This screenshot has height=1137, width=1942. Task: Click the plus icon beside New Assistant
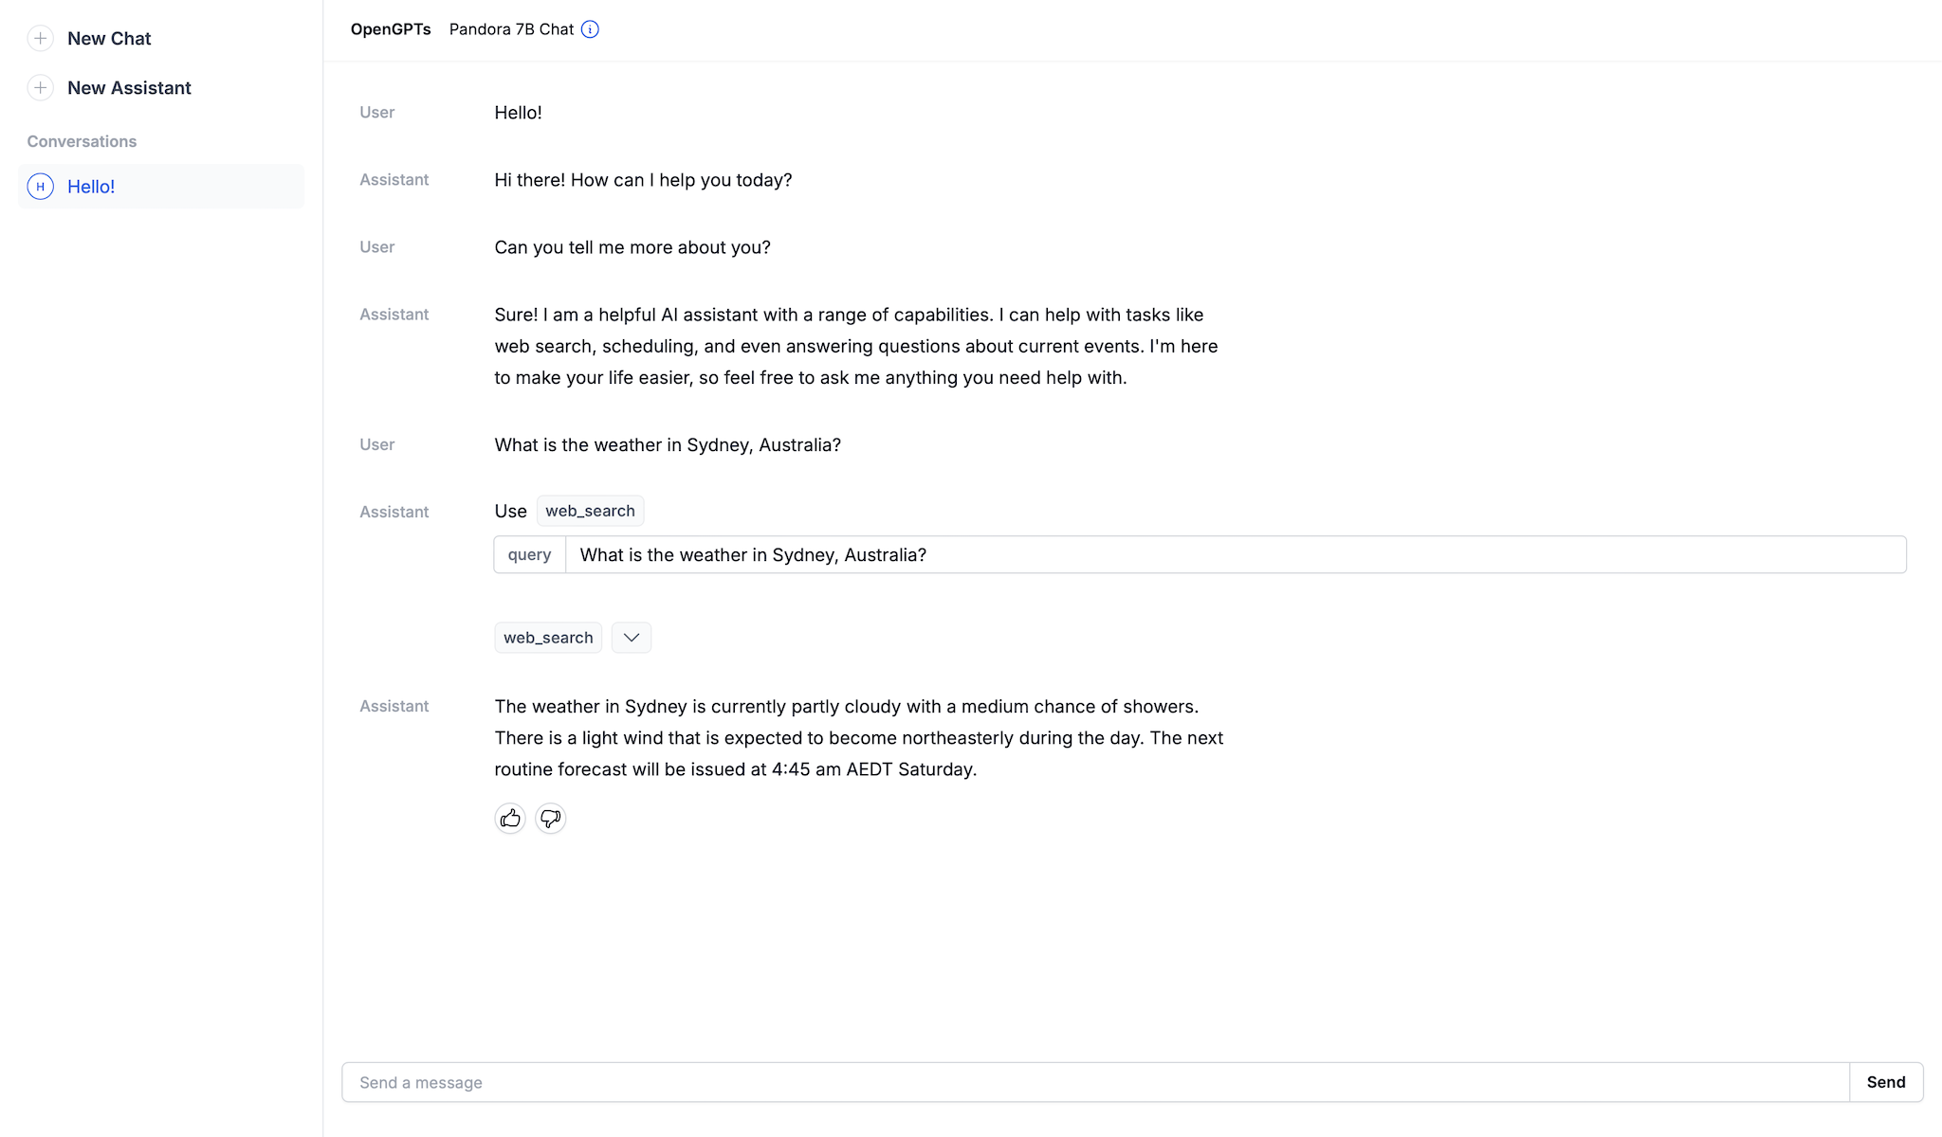[40, 88]
